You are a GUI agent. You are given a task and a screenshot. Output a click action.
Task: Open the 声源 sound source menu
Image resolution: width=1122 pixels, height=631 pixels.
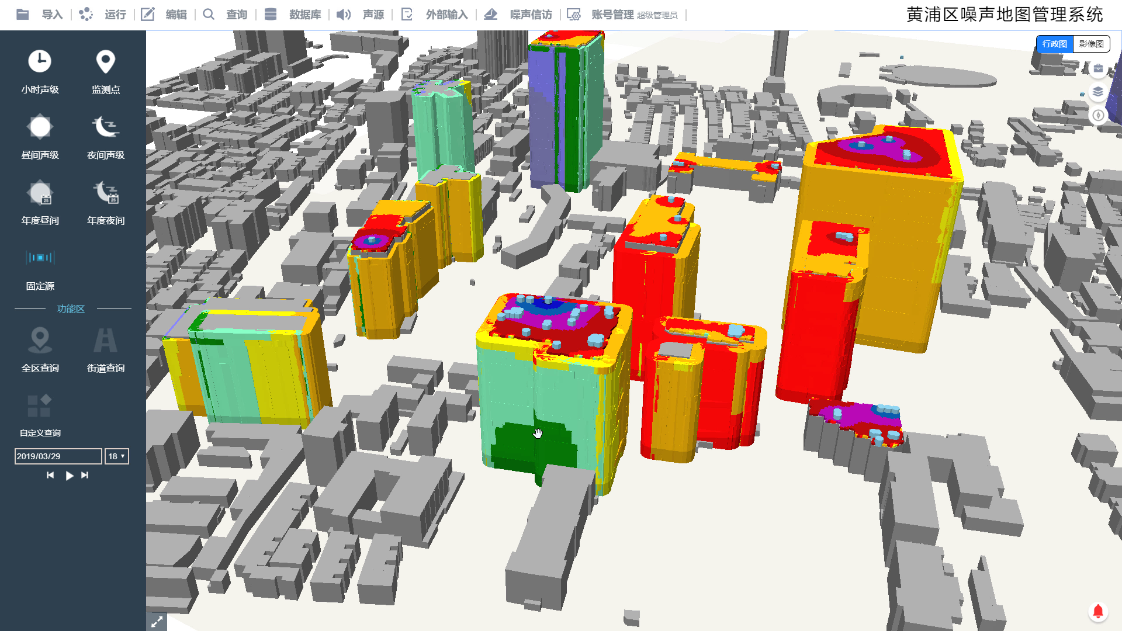(373, 15)
